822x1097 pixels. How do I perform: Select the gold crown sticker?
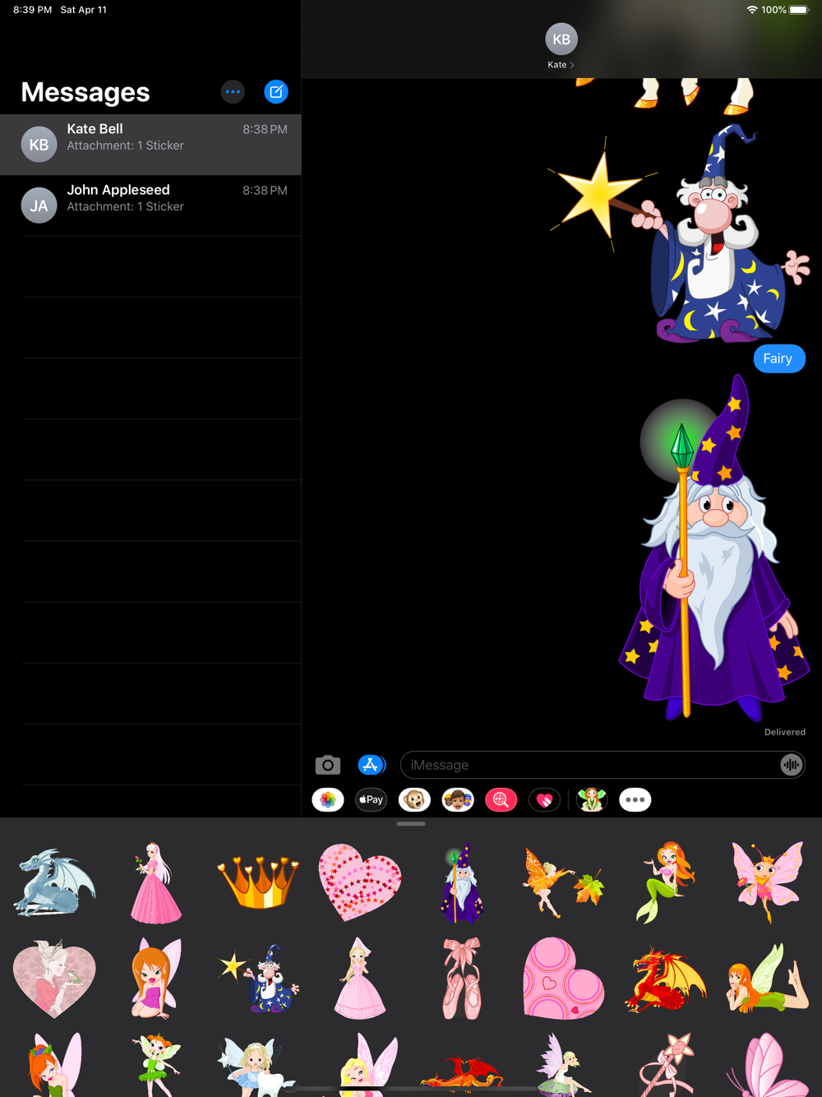click(x=258, y=882)
